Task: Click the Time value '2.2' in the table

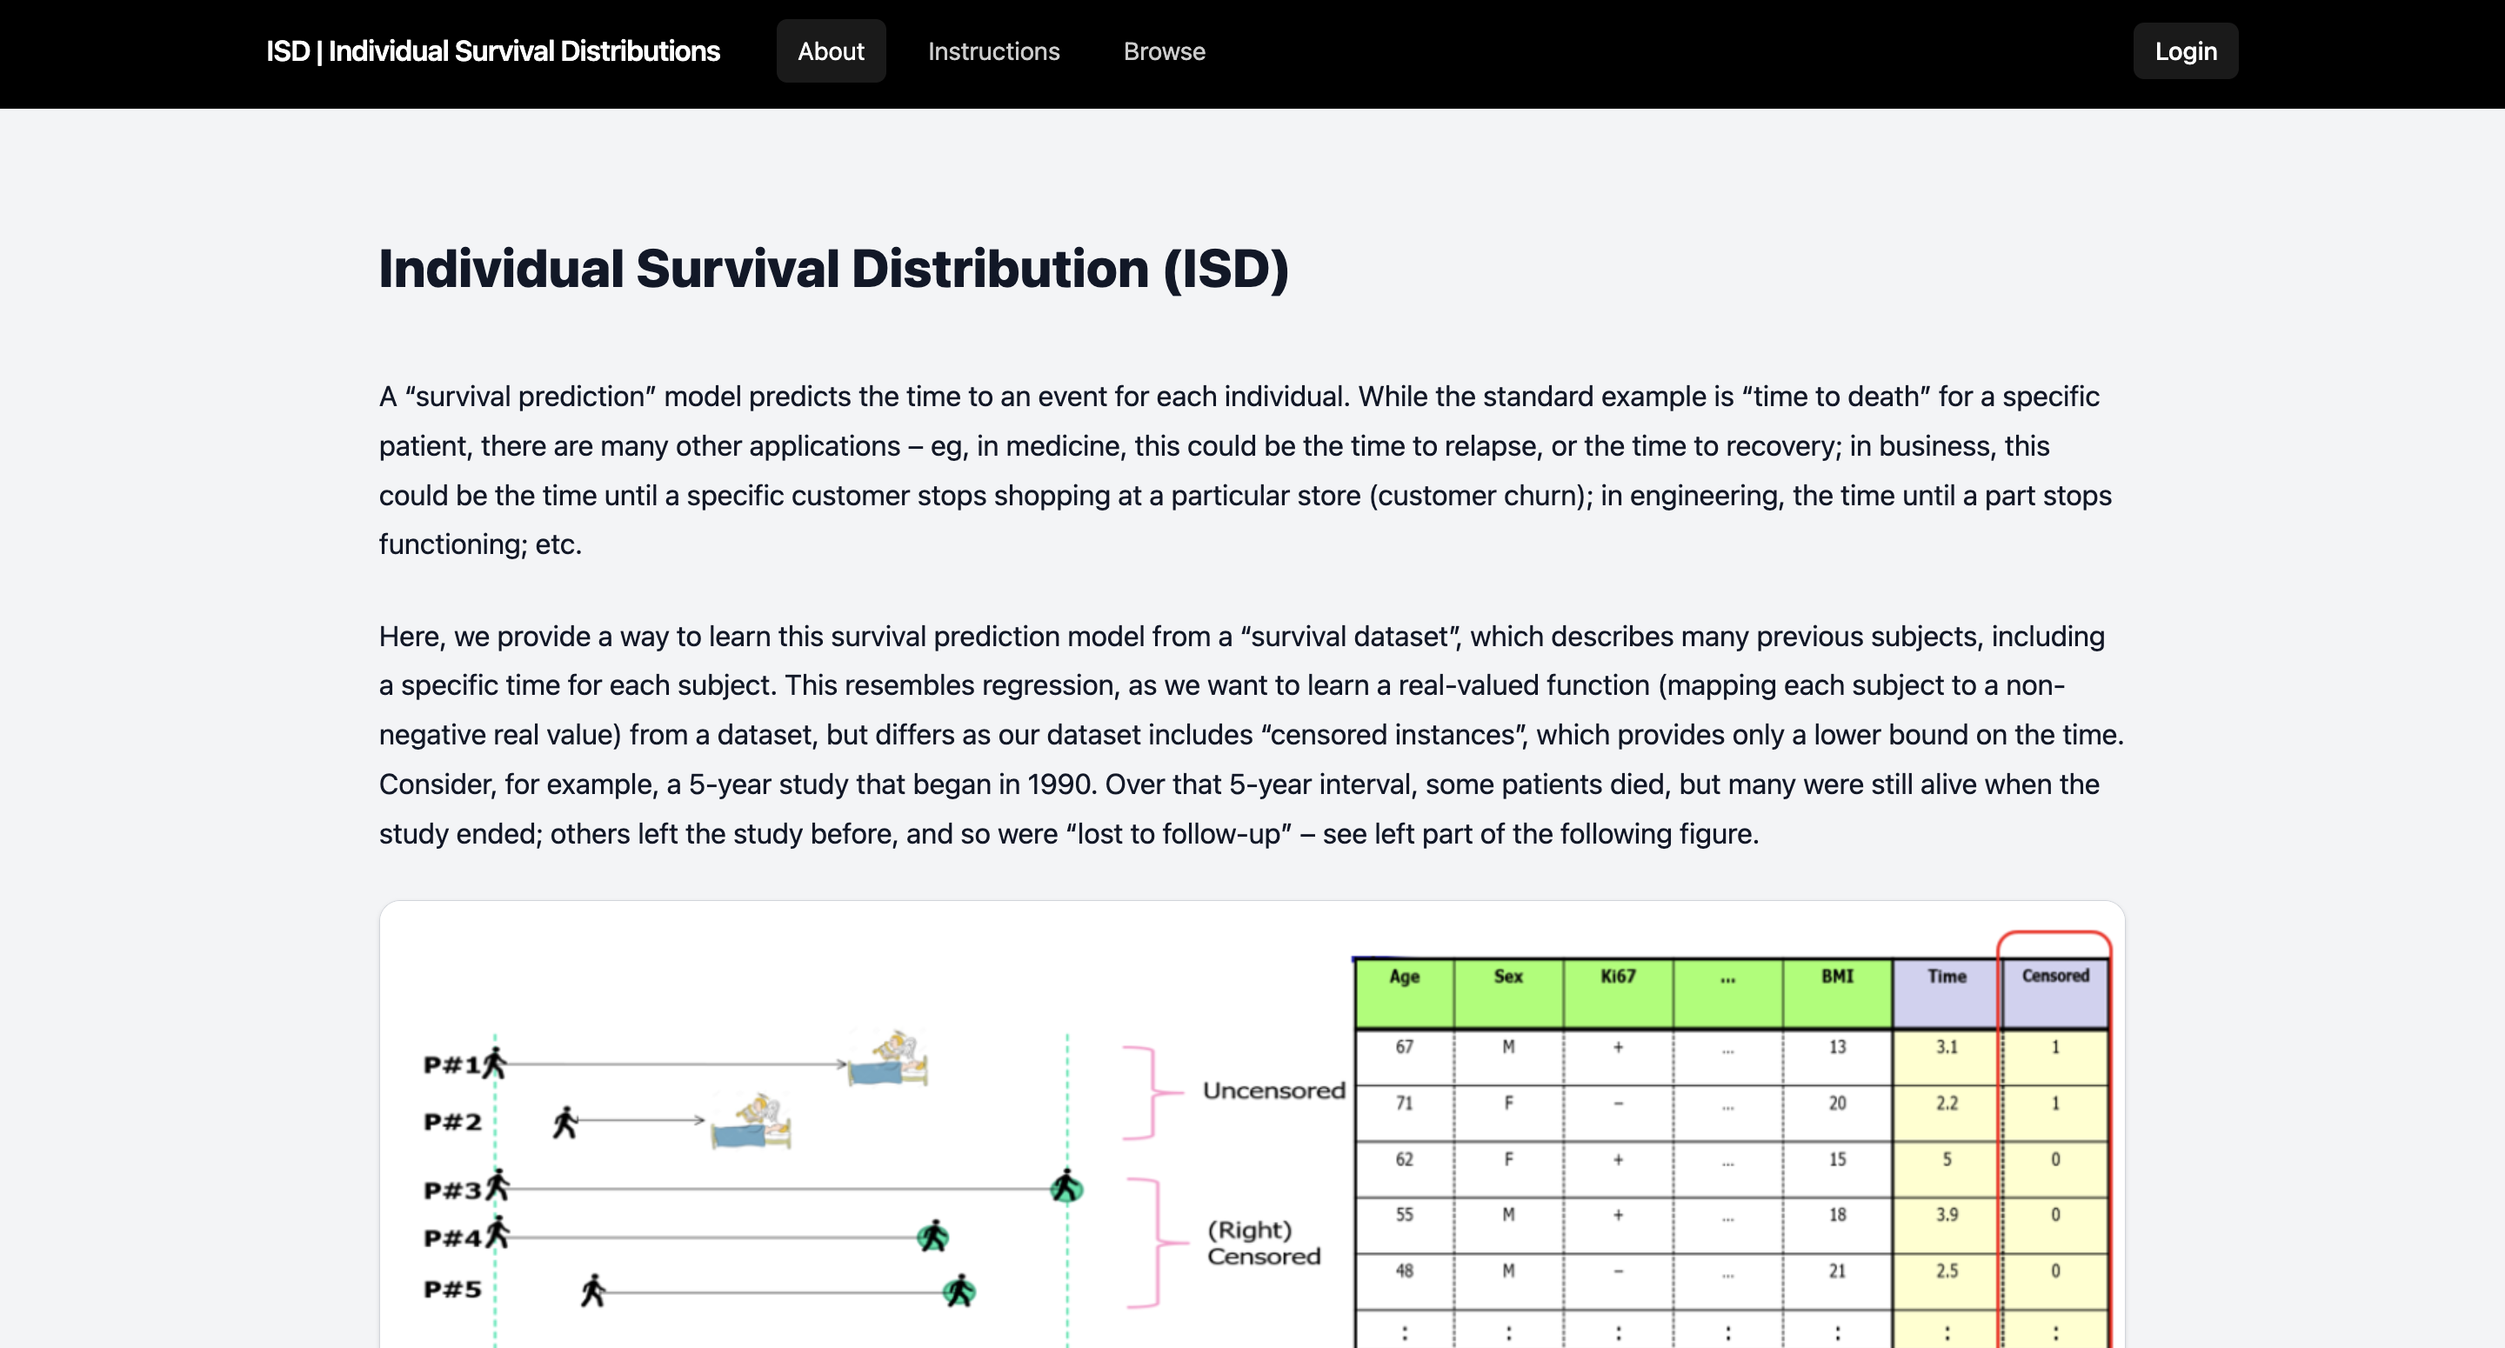Action: (x=1947, y=1103)
